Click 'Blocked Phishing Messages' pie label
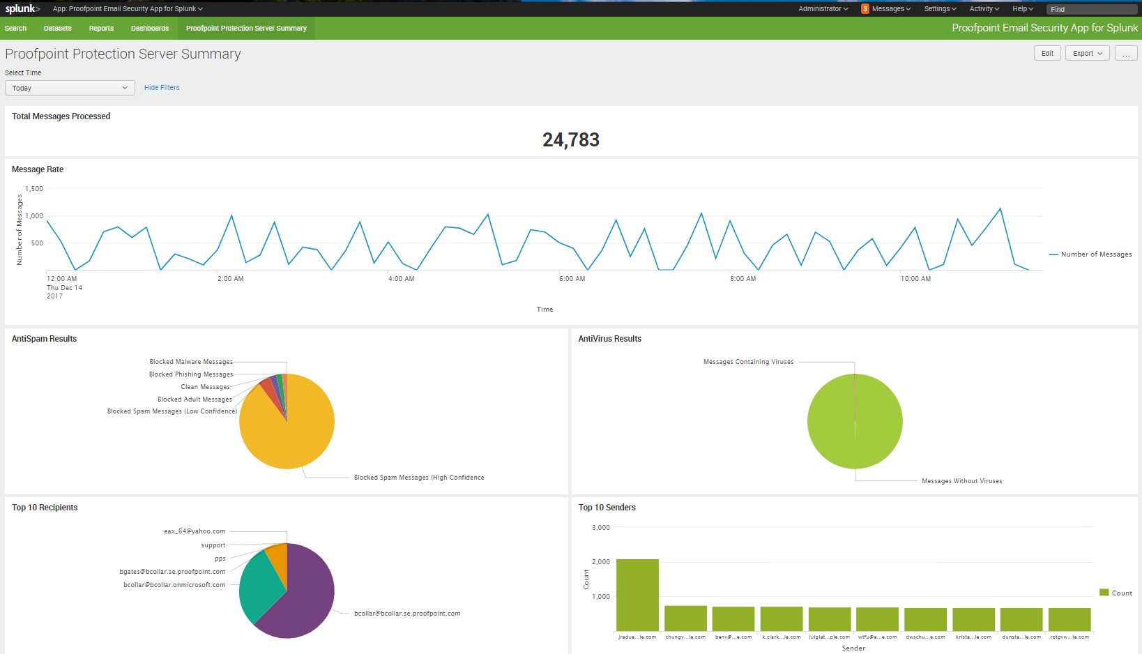 pyautogui.click(x=191, y=374)
